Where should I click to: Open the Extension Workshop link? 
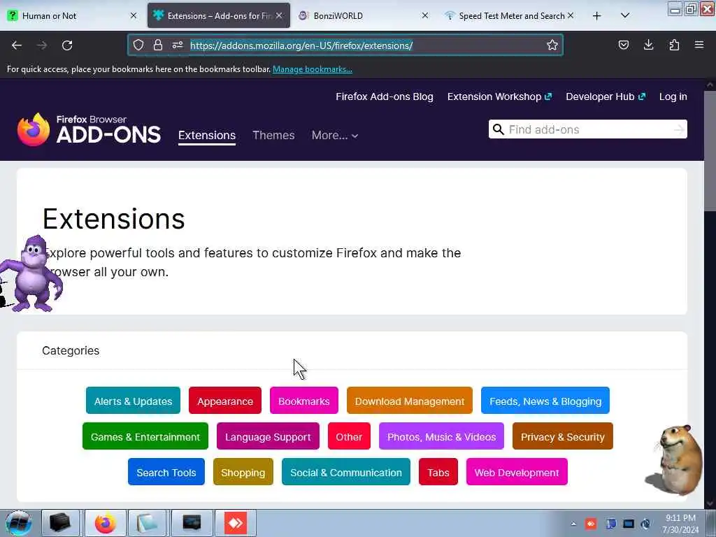click(499, 96)
